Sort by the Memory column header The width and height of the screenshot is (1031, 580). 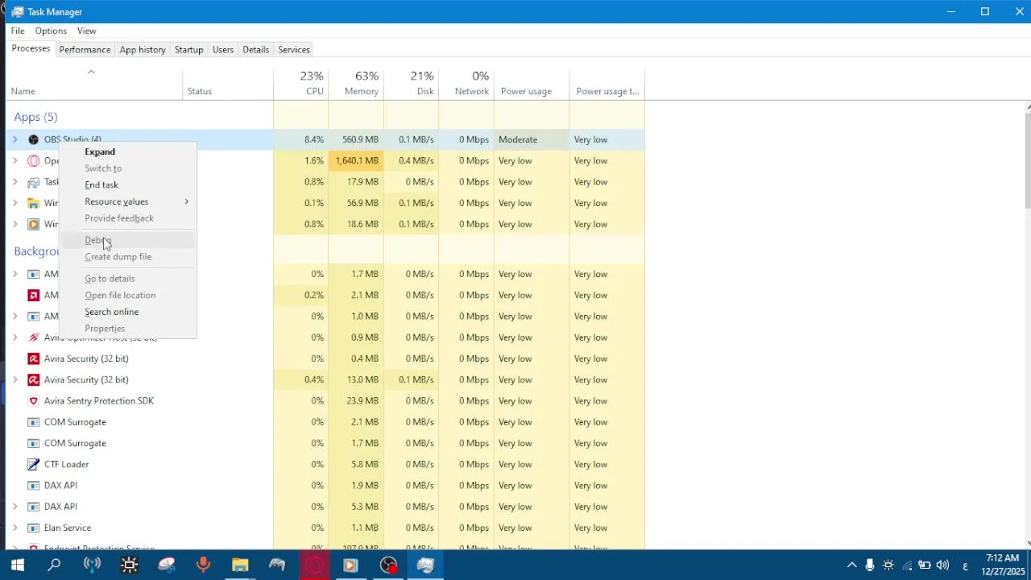click(356, 83)
